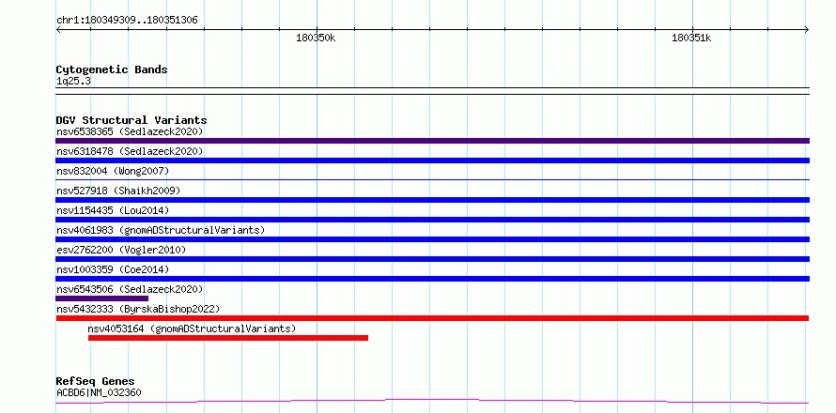Viewport: 836px width, 413px height.
Task: Click the blue nsv1154435 variant bar
Action: [432, 220]
